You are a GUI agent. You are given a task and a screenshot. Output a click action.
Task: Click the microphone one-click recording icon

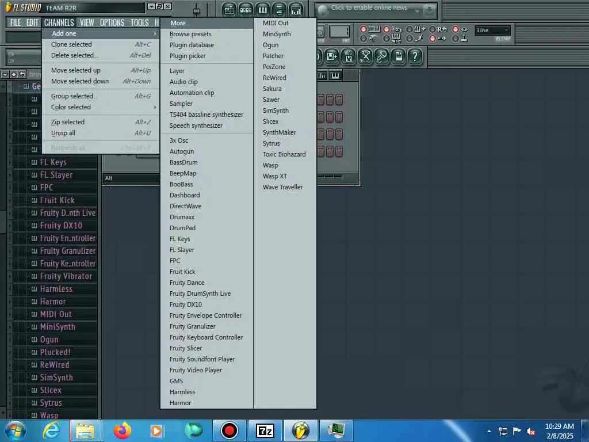pyautogui.click(x=382, y=57)
